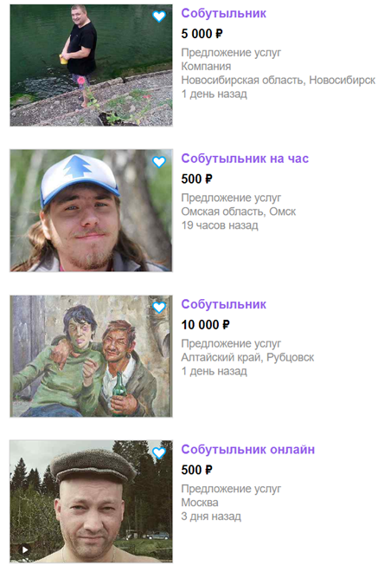Favorite the Новосибирск listing with heart icon
378x572 pixels.
[x=159, y=16]
